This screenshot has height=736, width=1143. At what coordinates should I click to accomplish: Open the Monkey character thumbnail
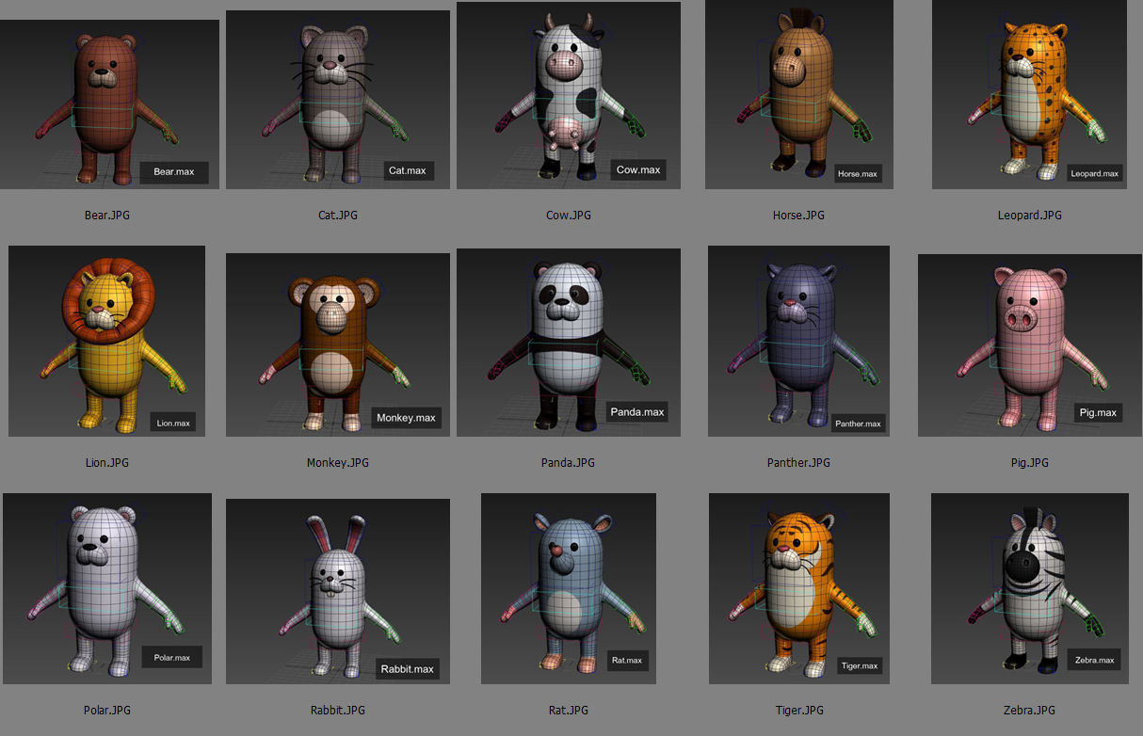pyautogui.click(x=338, y=344)
